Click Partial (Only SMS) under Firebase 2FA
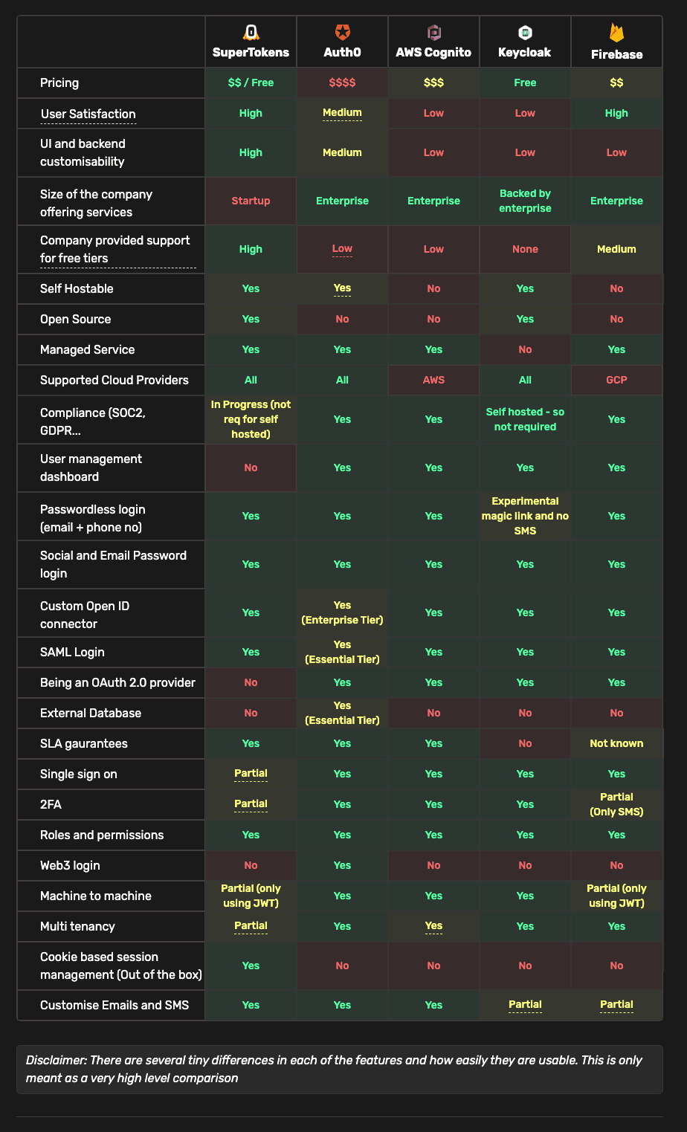 [x=616, y=803]
